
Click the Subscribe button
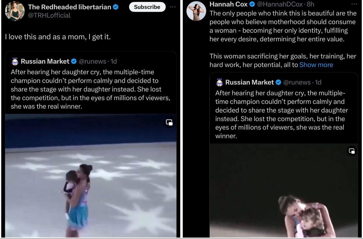tap(147, 7)
